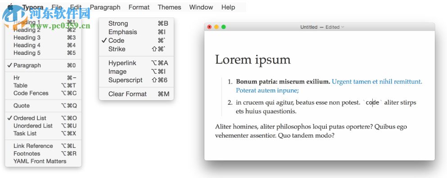Screen dimensions: 447x178
Task: Open link Poterat autem inpune;
Action: pyautogui.click(x=267, y=90)
